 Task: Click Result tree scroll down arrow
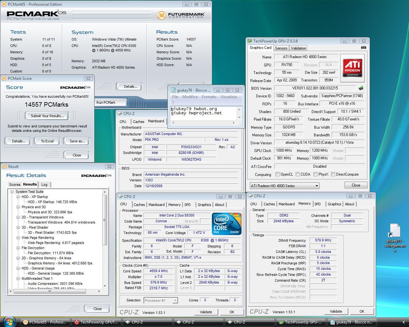point(105,286)
